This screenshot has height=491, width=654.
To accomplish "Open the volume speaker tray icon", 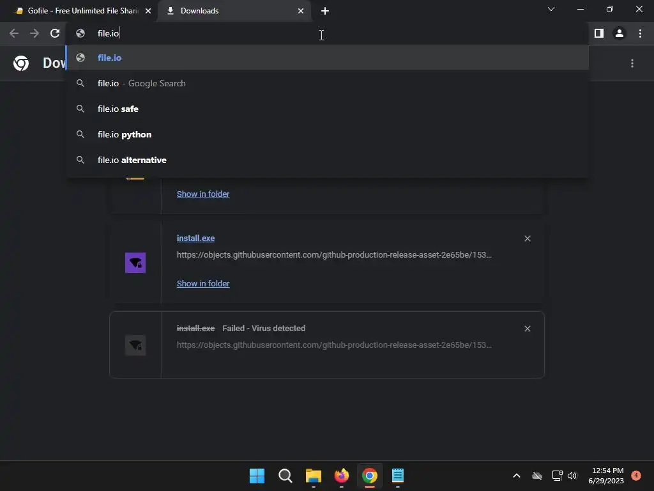I will pos(572,476).
